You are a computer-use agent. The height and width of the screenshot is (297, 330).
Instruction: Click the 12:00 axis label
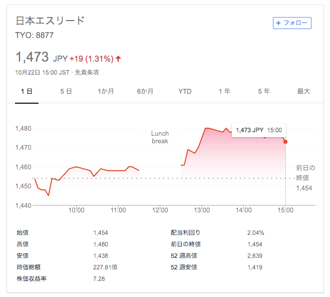point(160,210)
